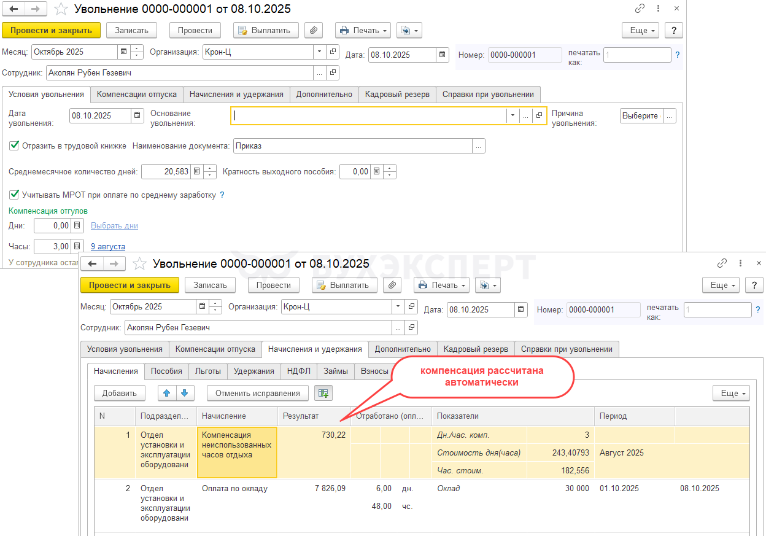Click ellipsis button in Наименование документа field
Screen dimensions: 766x536
pos(478,146)
